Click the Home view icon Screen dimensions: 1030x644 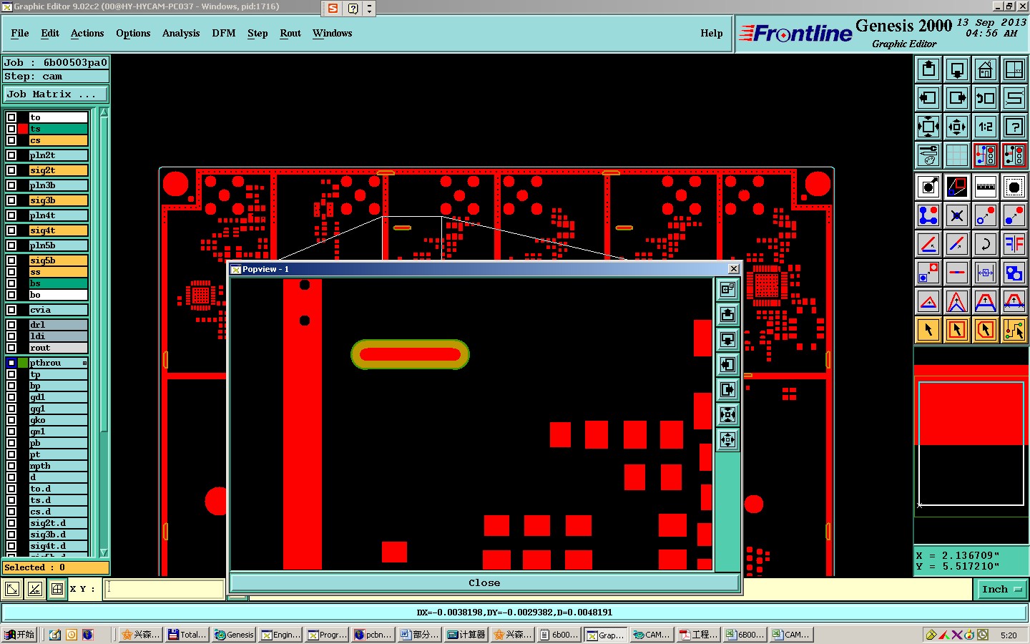coord(986,69)
